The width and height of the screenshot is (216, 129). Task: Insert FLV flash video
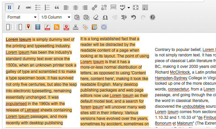coord(47,27)
